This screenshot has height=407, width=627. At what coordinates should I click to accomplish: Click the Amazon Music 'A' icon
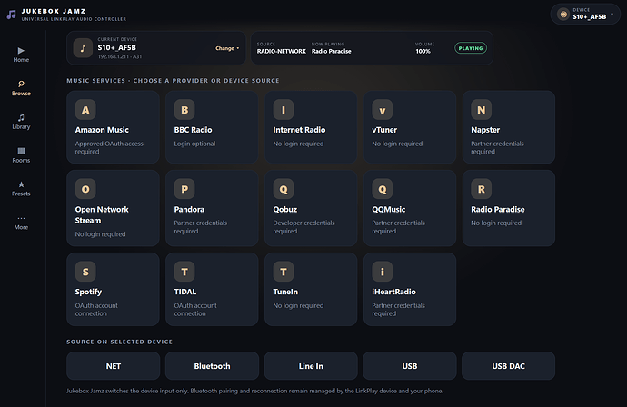[x=85, y=110]
